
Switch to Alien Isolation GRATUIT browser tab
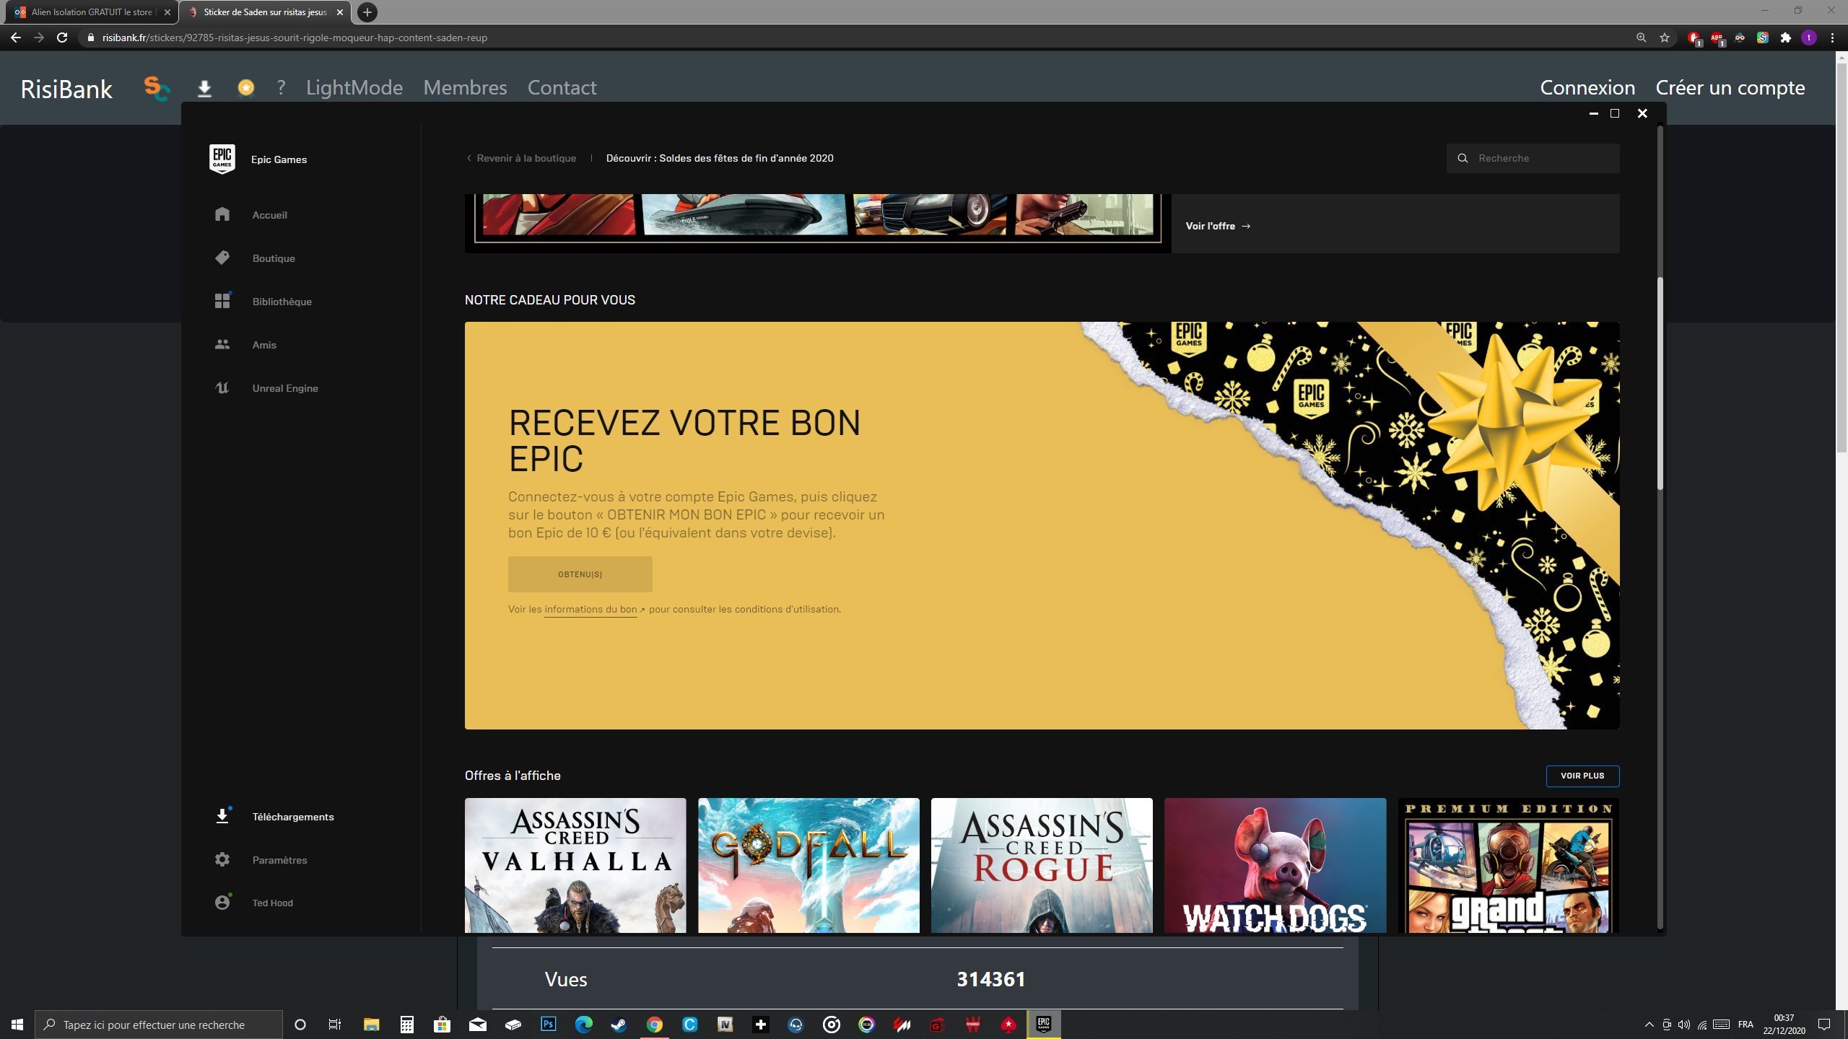(90, 12)
